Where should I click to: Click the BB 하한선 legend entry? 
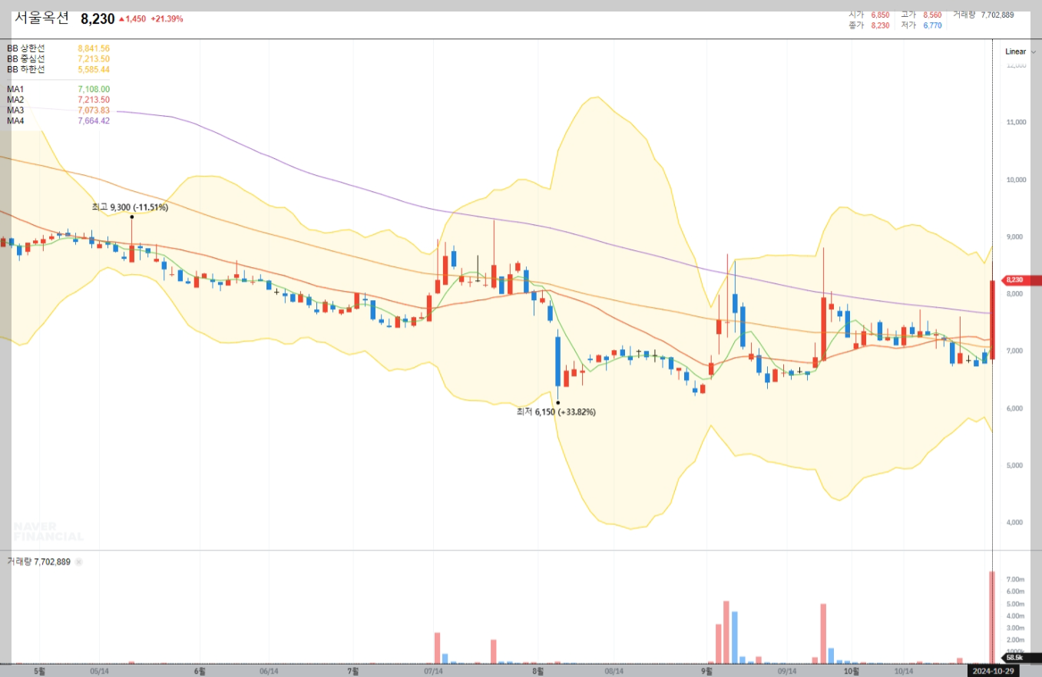click(26, 70)
